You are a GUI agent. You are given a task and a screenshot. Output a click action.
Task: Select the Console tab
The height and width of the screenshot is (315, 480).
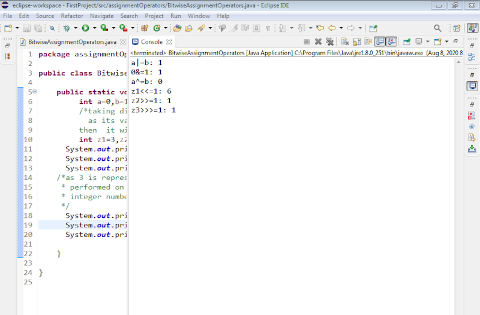point(152,42)
